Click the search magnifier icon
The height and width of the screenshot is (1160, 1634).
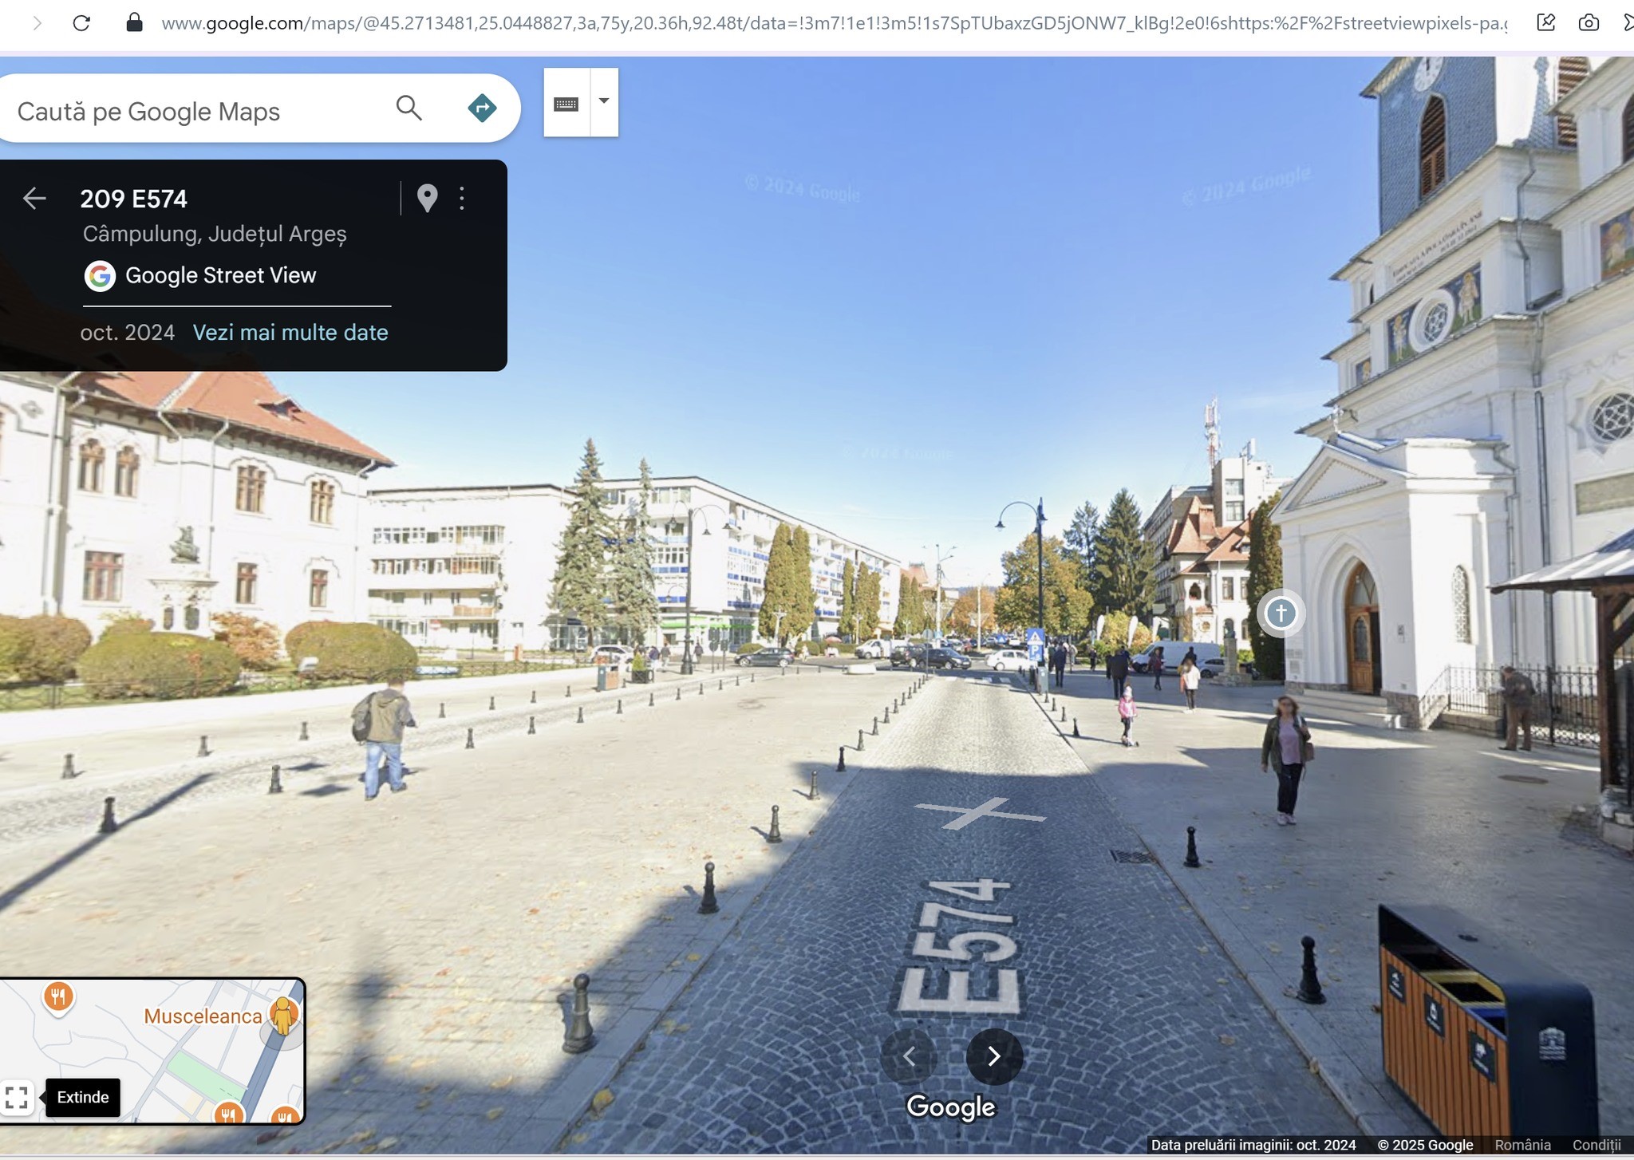click(408, 108)
